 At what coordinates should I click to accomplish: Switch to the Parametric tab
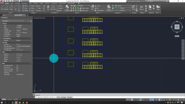point(24,3)
